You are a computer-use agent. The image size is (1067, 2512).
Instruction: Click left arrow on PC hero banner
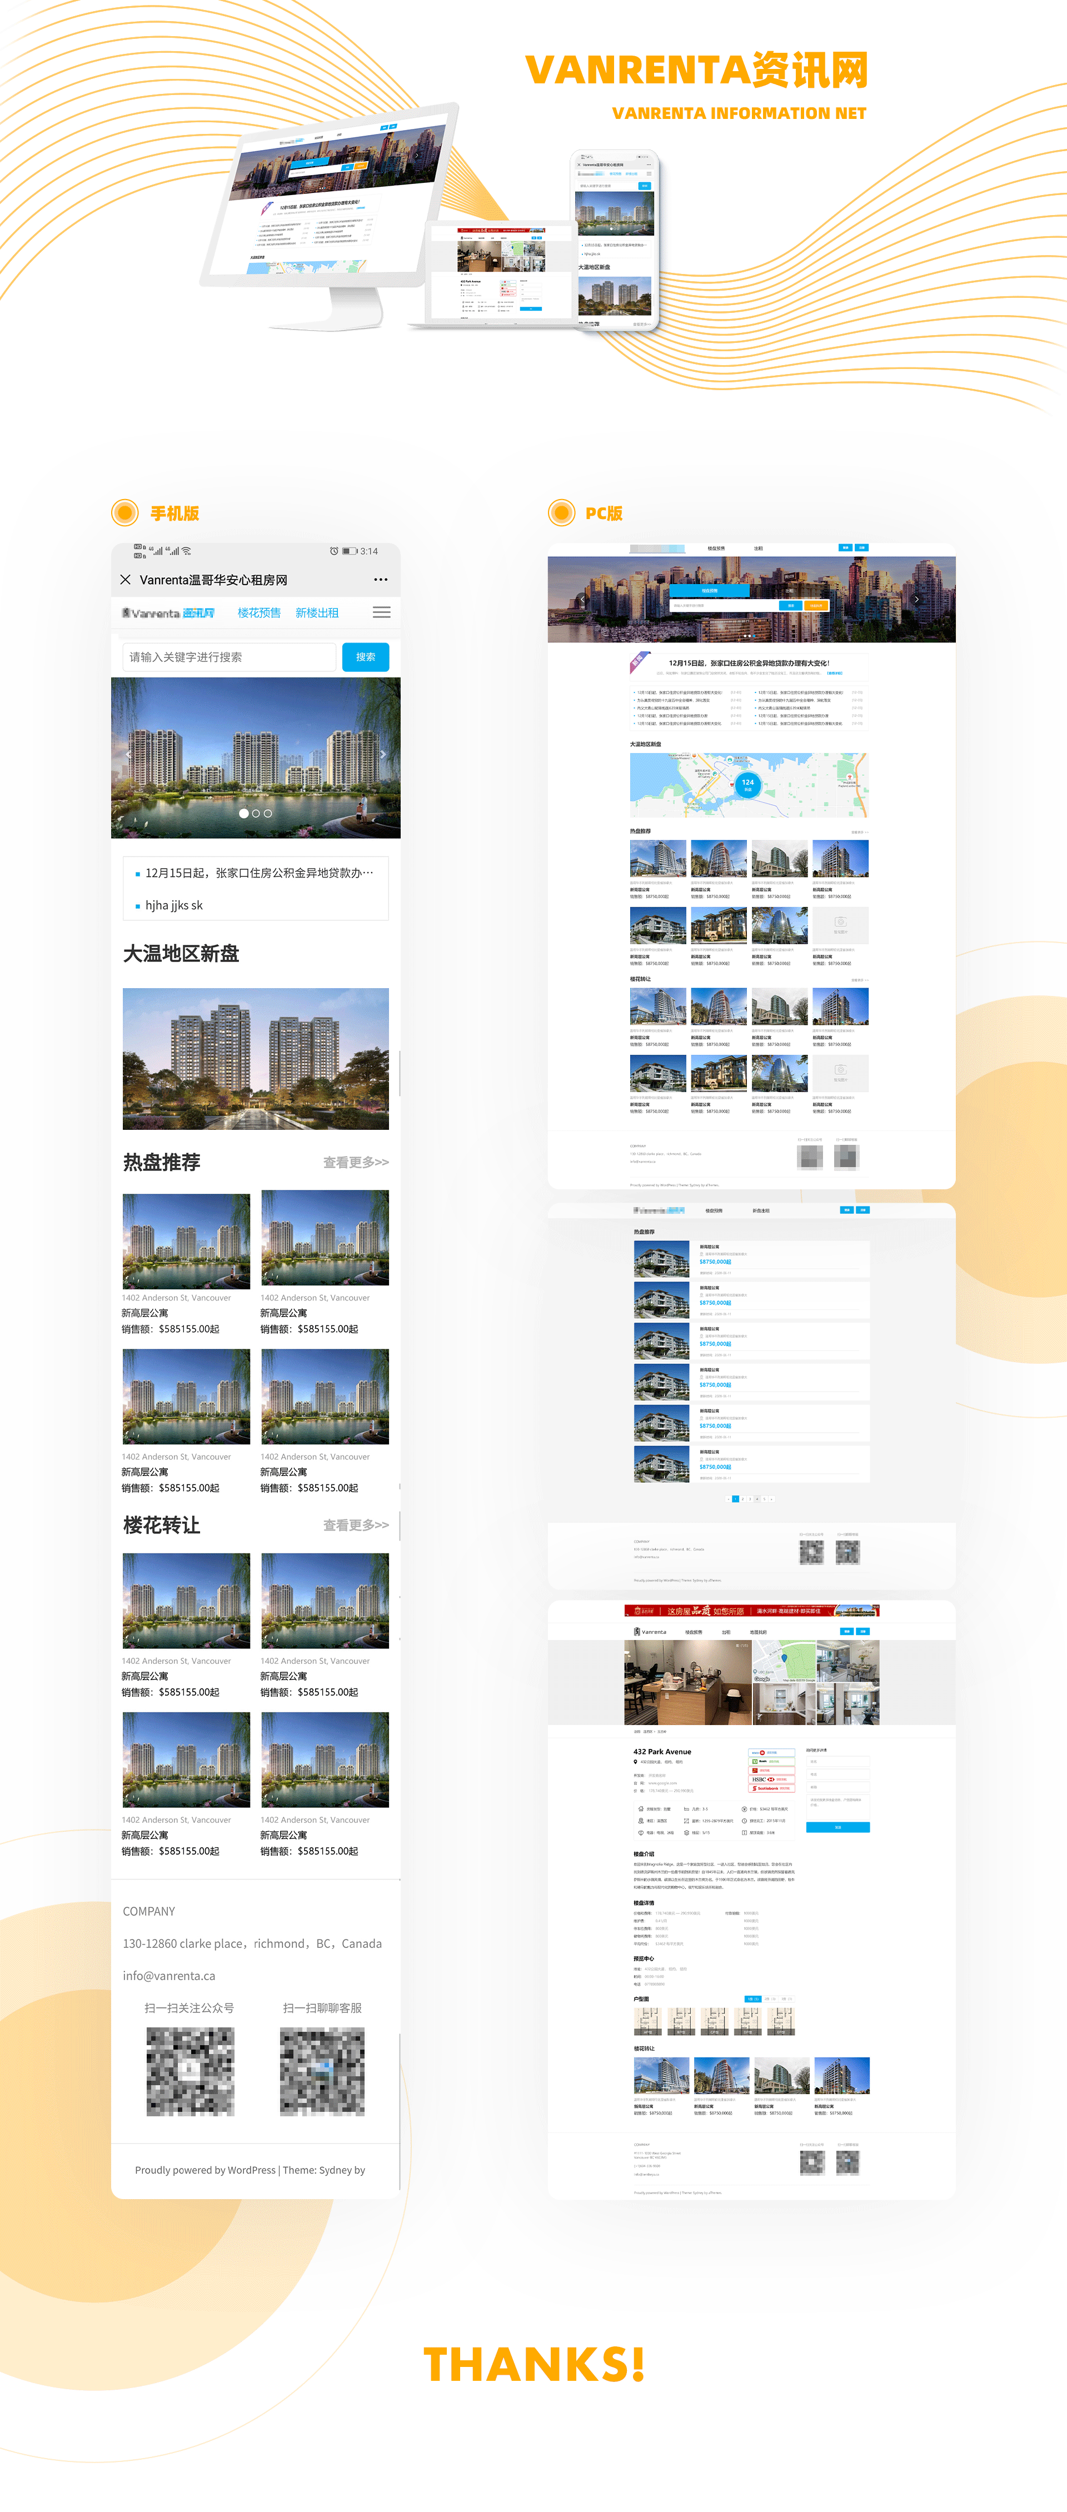[x=584, y=600]
